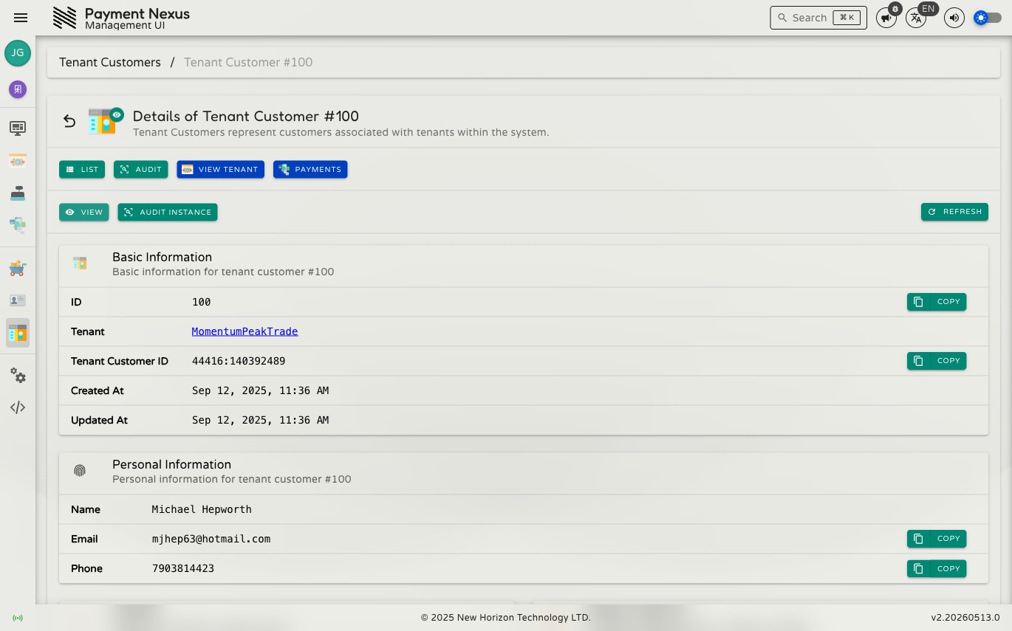The image size is (1012, 631).
Task: Open the language translate icon
Action: 916,18
